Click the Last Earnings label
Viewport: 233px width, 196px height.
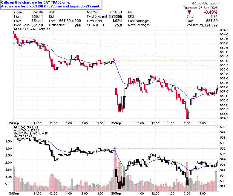click(x=138, y=21)
